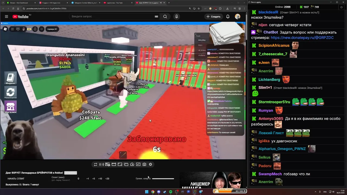Screen dimensions: 347x195
Task: Go to the YouTube home logo
Action: (20, 17)
